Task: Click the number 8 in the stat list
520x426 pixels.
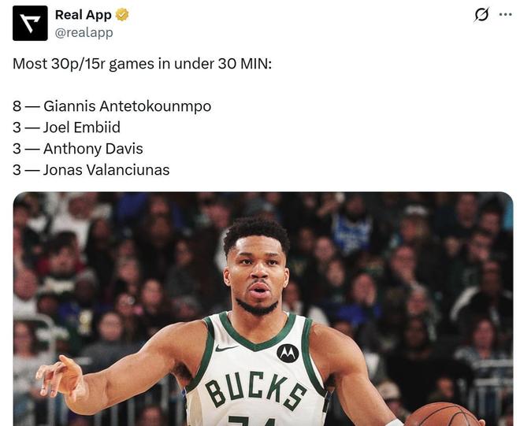Action: (17, 106)
